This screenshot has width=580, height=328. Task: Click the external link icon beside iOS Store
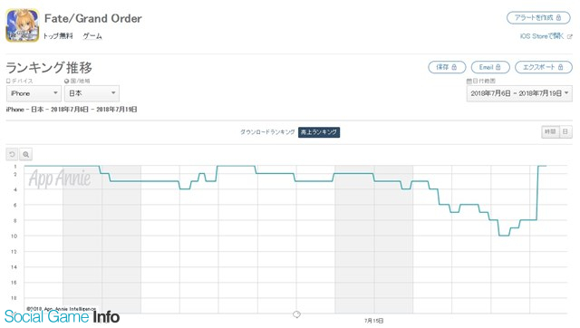[570, 36]
